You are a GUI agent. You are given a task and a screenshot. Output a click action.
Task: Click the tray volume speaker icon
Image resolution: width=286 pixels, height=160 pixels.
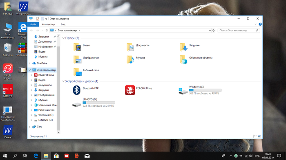point(251,156)
